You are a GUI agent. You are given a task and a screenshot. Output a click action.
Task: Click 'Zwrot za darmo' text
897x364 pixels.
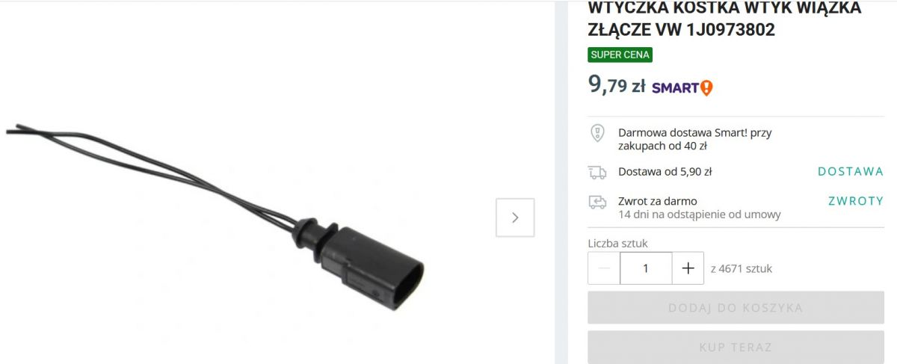click(x=658, y=201)
